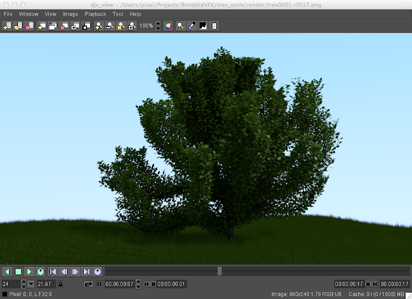Mark the out point at current frame
The height and width of the screenshot is (299, 412).
(375, 284)
